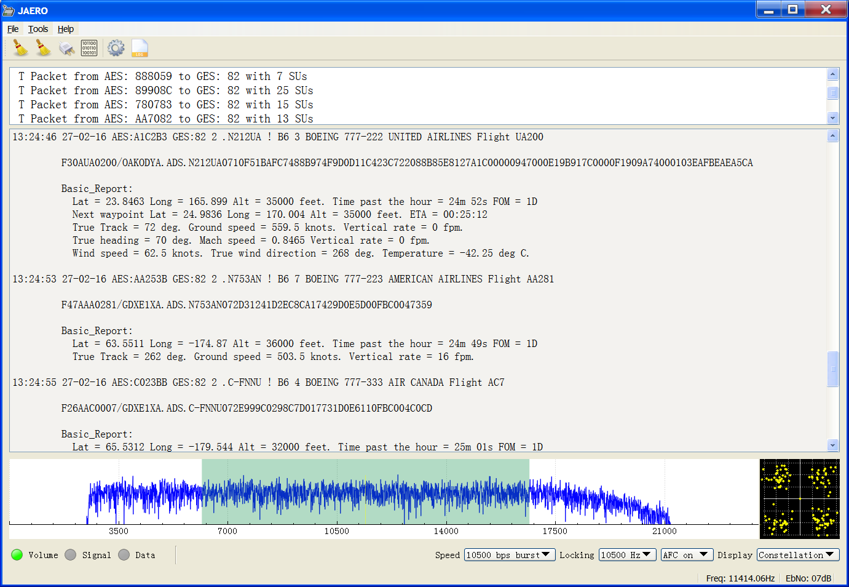Click the Signal status LED

pyautogui.click(x=71, y=554)
